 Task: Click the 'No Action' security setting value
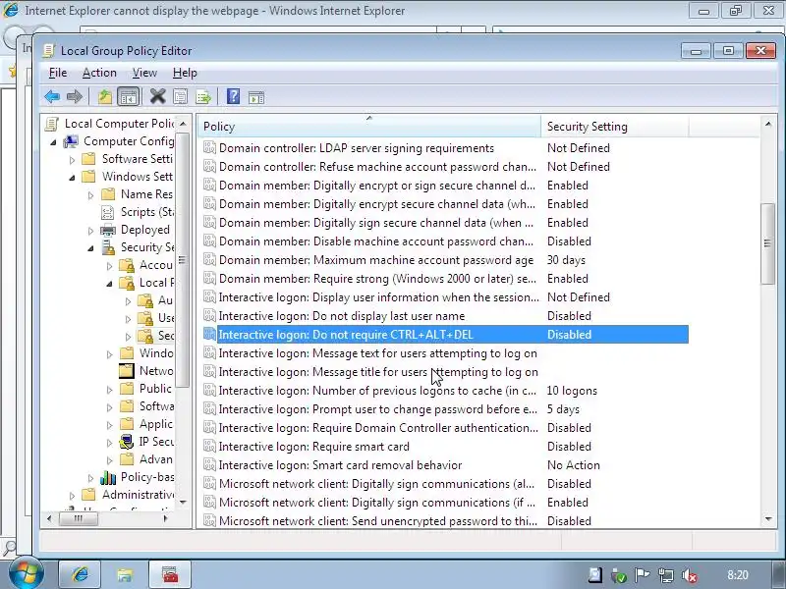click(574, 465)
